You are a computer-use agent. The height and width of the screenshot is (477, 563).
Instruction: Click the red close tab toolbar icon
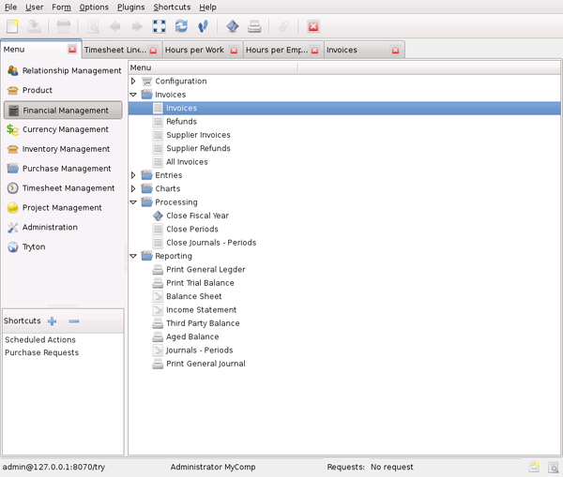tap(313, 26)
